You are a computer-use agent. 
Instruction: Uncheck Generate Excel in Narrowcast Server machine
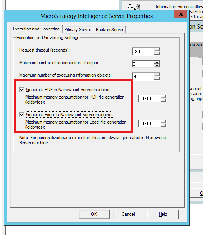pyautogui.click(x=22, y=115)
